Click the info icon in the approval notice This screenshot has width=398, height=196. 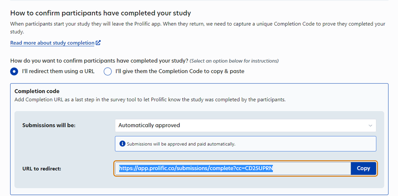[x=122, y=144]
